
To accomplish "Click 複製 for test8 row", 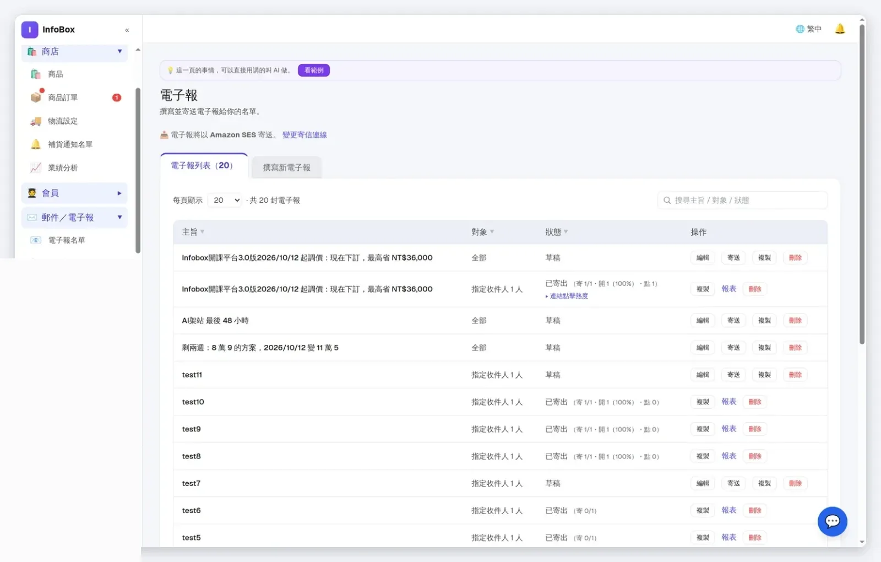I will tap(703, 456).
